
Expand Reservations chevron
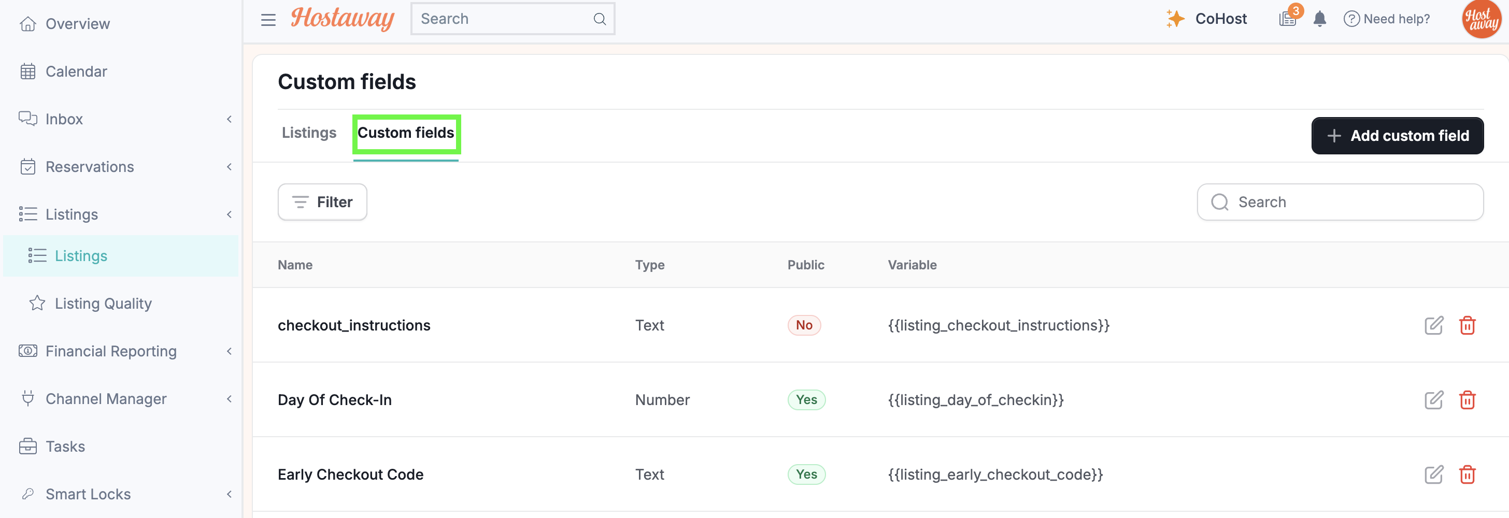(229, 167)
